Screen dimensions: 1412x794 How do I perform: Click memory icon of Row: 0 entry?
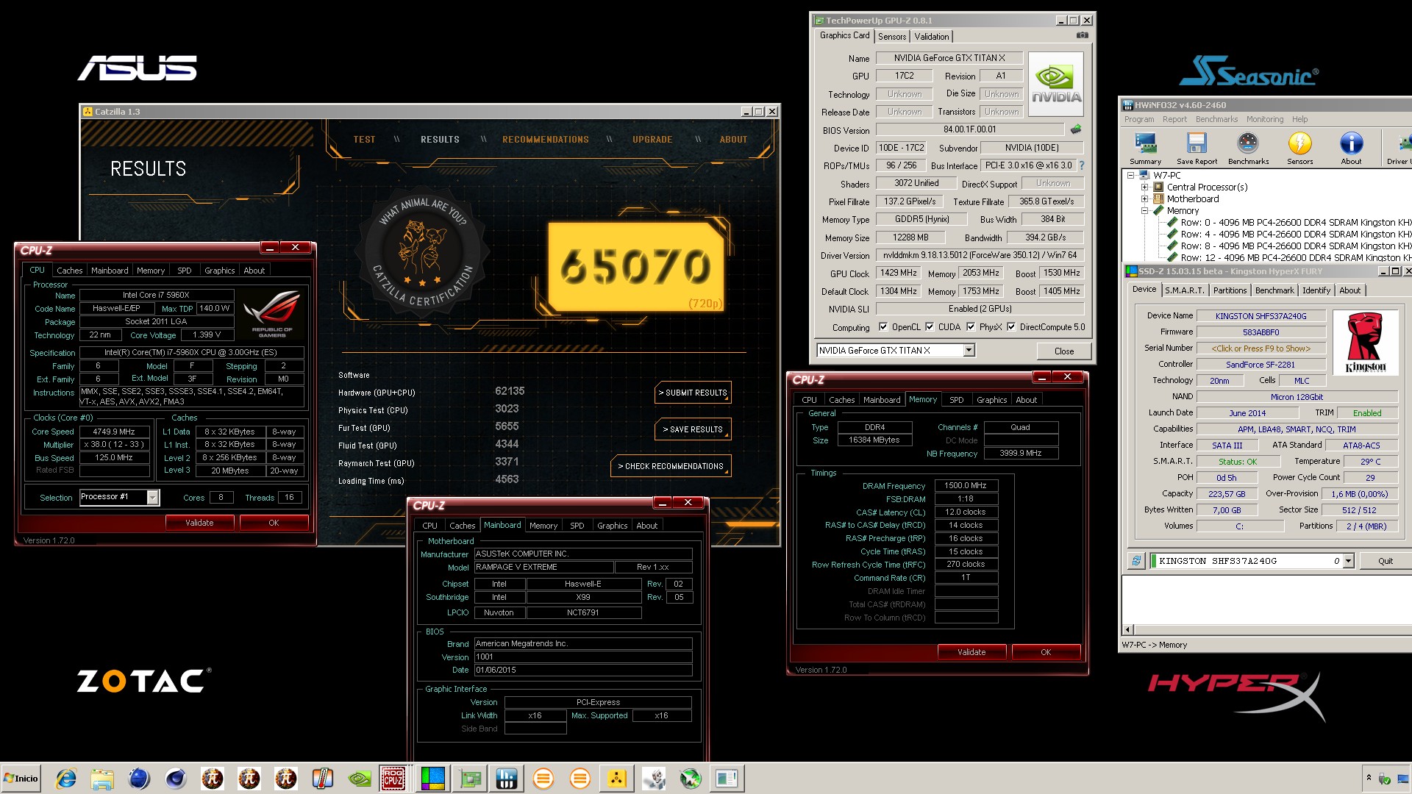tap(1173, 222)
